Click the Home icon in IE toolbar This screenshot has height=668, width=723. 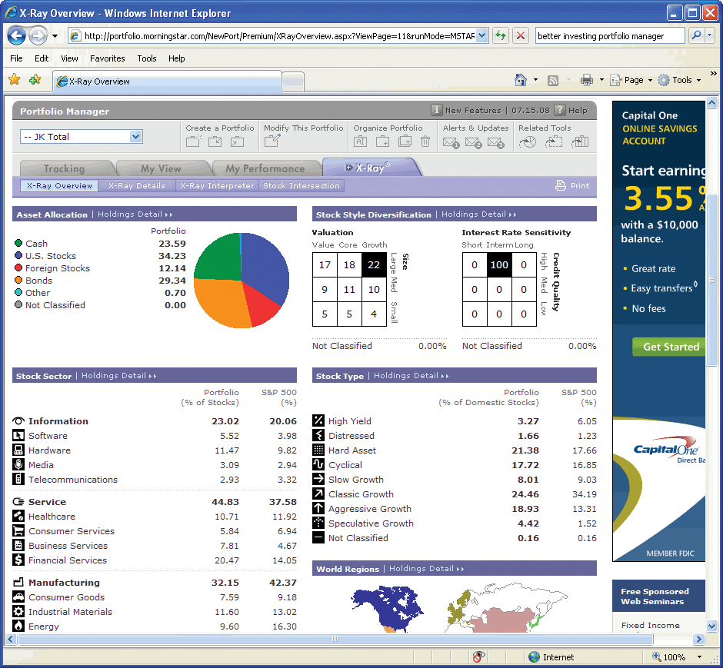click(x=521, y=80)
